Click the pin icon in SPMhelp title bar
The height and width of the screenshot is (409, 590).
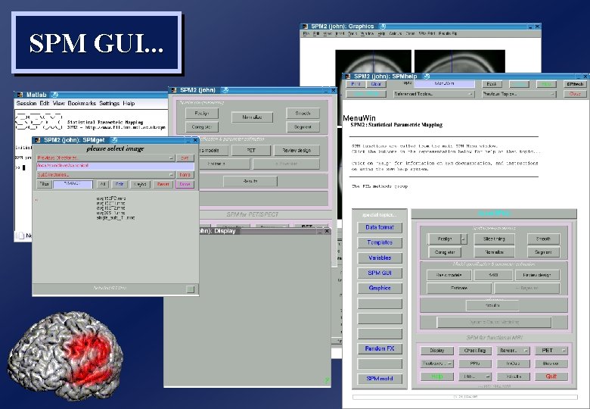coord(426,76)
